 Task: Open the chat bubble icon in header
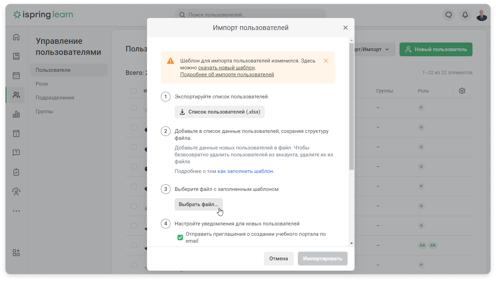[x=449, y=15]
